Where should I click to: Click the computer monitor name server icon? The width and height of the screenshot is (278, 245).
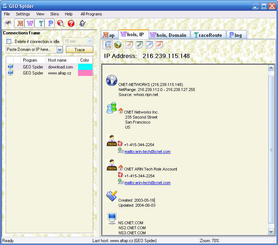[x=112, y=218]
